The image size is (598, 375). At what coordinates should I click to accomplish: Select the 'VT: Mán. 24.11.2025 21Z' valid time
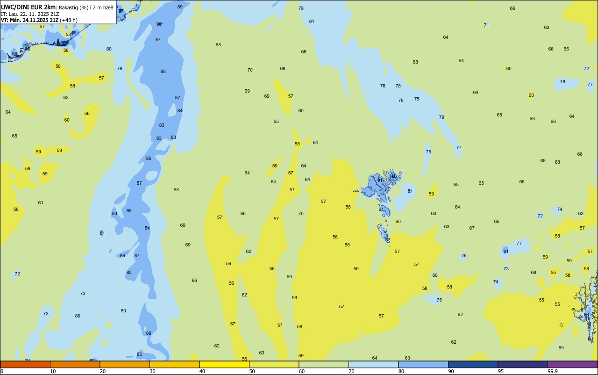point(29,20)
